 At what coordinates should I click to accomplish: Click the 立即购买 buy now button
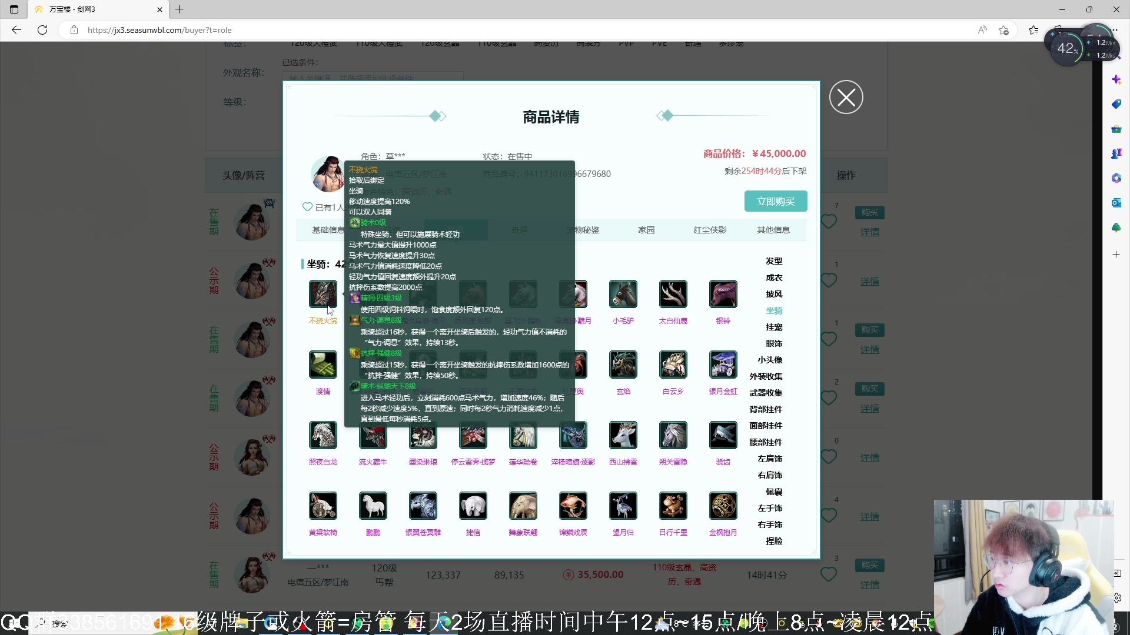click(776, 201)
